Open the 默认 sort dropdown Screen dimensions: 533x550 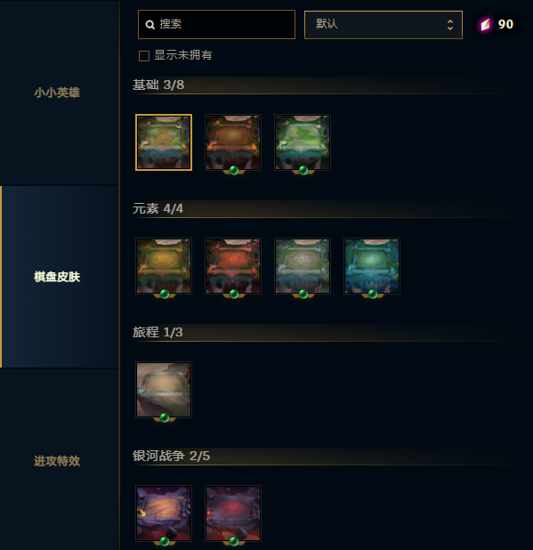[384, 25]
